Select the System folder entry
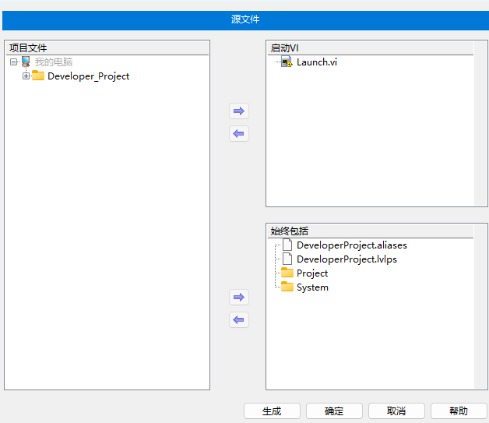 312,287
